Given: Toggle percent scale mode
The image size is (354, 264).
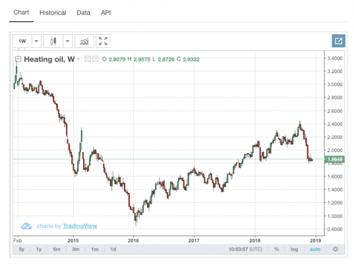Looking at the screenshot, I should point(276,250).
